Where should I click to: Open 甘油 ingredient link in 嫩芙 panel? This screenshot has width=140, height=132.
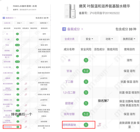pos(69,71)
